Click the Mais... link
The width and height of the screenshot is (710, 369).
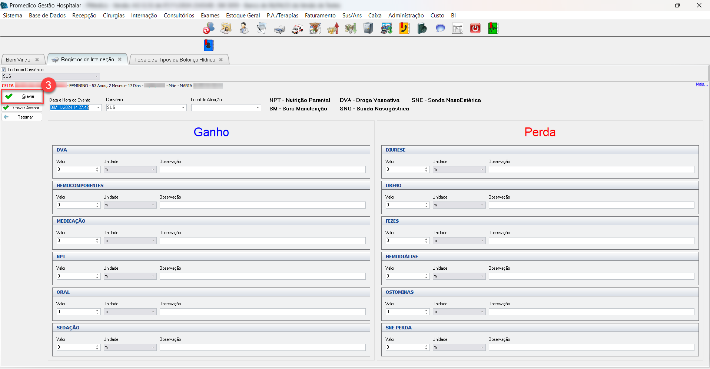click(x=701, y=84)
